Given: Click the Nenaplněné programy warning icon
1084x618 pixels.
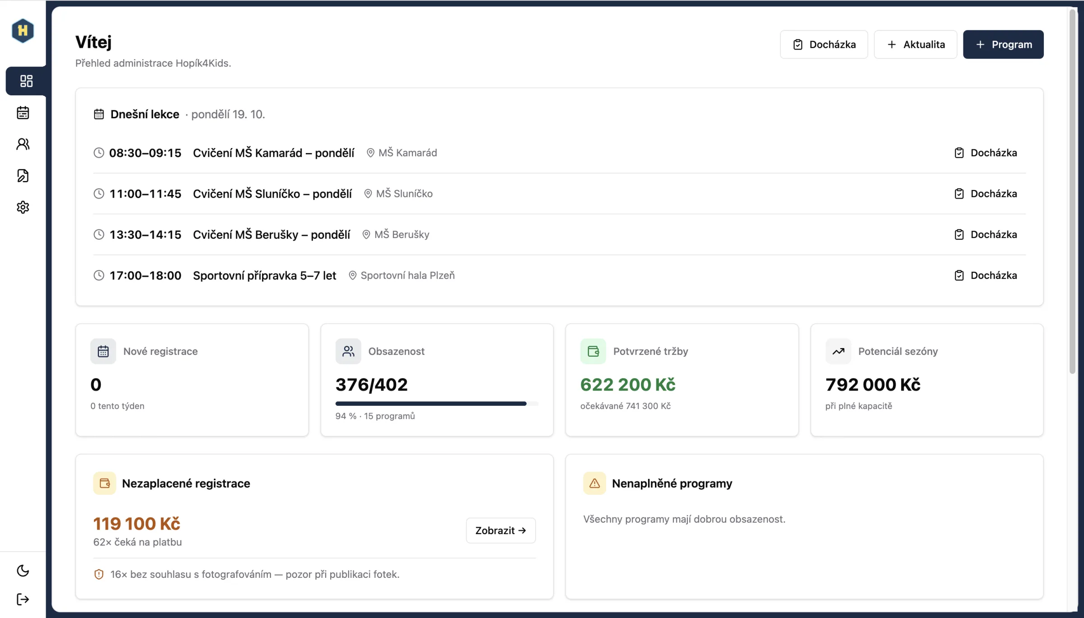Looking at the screenshot, I should 594,483.
